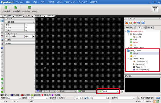The height and width of the screenshot is (103, 161).
Task: Select Sheet1 in the project tree
Action: [x=138, y=37]
